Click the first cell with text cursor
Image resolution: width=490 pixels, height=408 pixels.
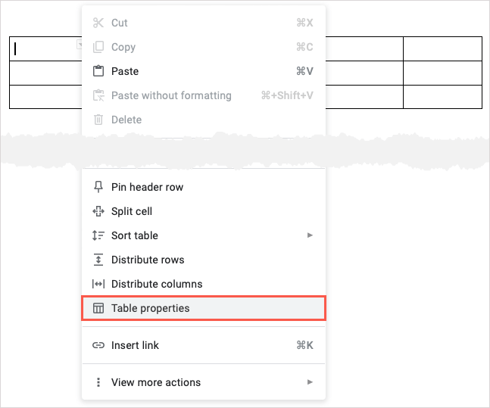pyautogui.click(x=45, y=48)
